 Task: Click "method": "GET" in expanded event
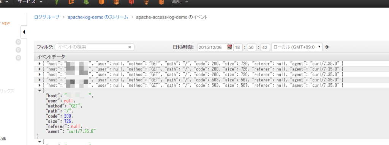click(64, 106)
